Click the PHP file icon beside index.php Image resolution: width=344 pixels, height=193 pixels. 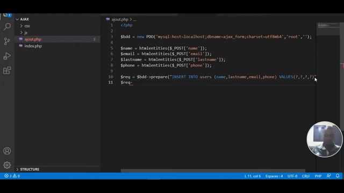(x=20, y=46)
